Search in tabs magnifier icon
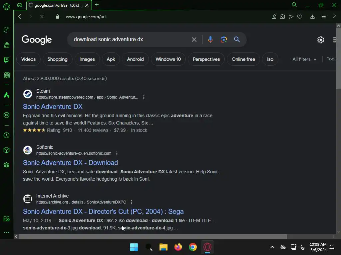The height and width of the screenshot is (255, 341). pyautogui.click(x=294, y=5)
